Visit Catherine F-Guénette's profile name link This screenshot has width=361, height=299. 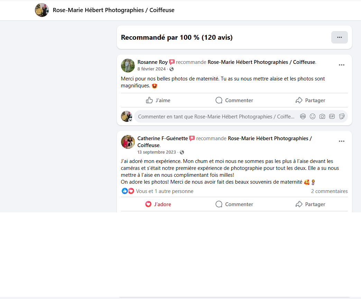163,138
